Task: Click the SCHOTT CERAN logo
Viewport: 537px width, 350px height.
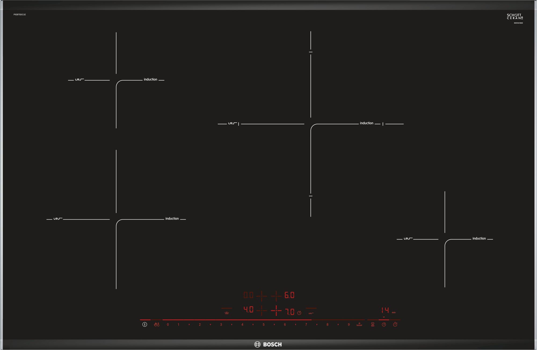Action: click(x=515, y=17)
